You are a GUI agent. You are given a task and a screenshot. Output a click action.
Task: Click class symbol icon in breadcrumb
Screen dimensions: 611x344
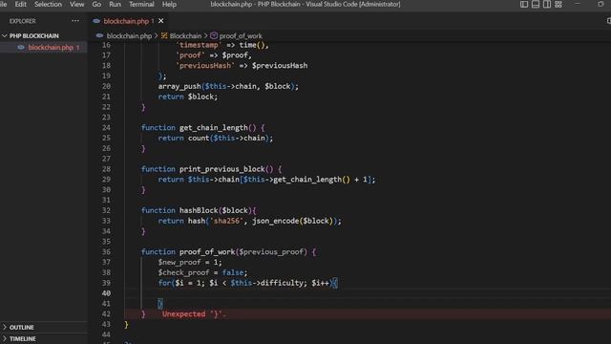point(164,36)
